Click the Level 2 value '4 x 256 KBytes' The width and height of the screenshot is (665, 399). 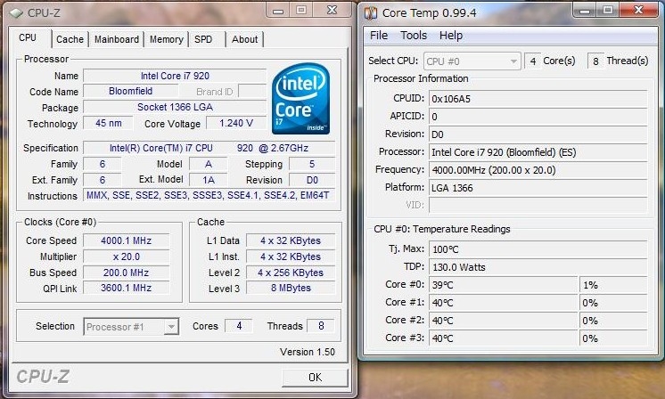pos(291,273)
